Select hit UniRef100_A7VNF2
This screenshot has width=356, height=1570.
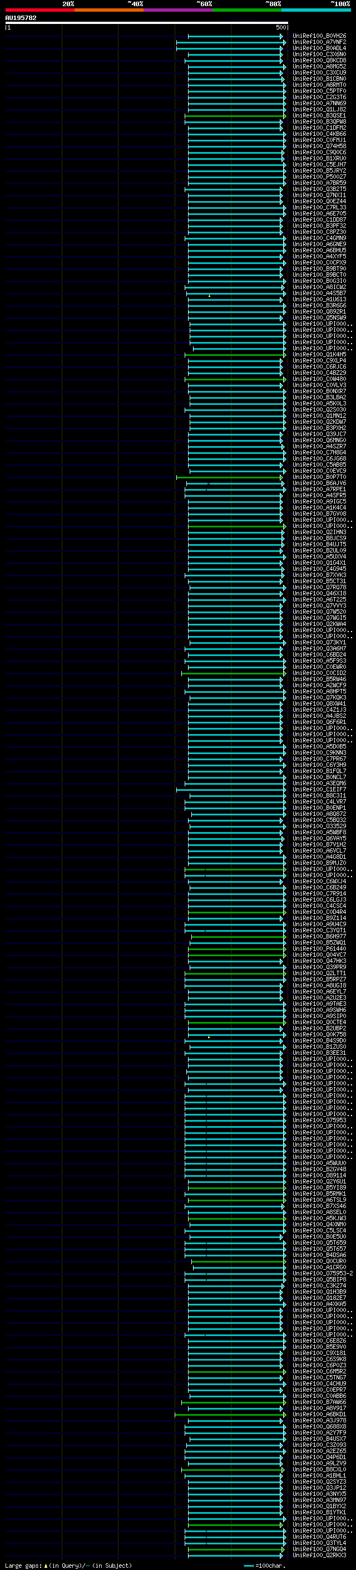tap(319, 43)
